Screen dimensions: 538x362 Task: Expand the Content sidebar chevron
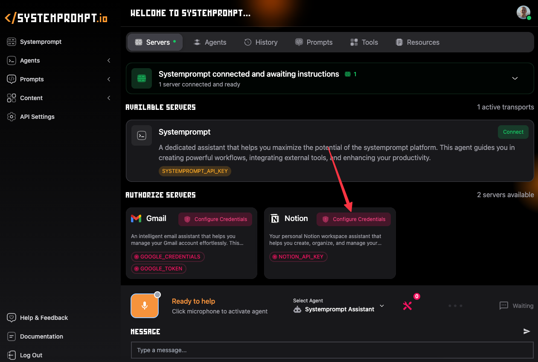109,98
